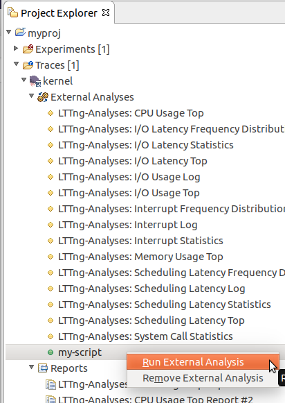Select LTTng-Analyses: I/O Latency Frequency Distribution entry
Screen dimensions: 285x403
click(x=171, y=129)
